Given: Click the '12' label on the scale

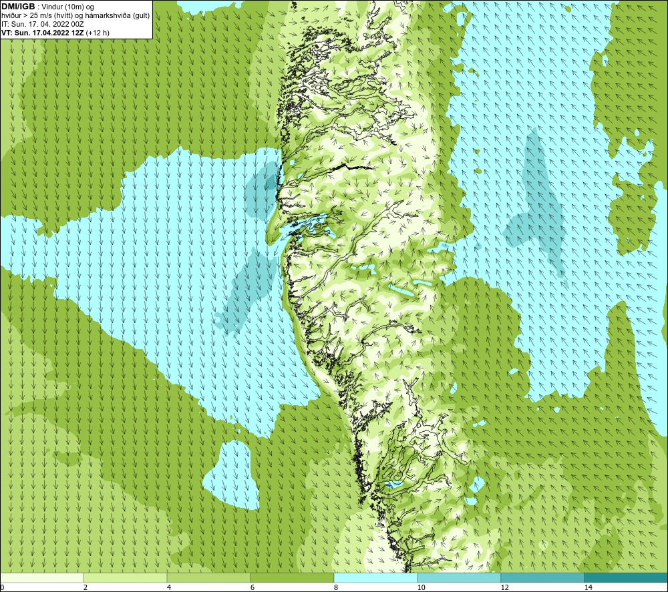Looking at the screenshot, I should click(505, 587).
